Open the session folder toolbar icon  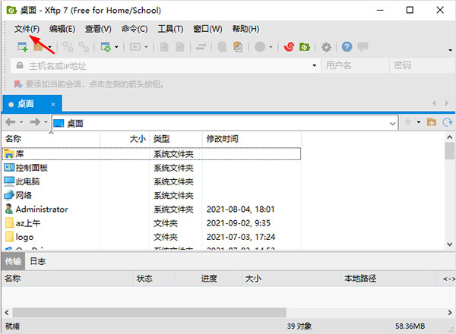[x=39, y=47]
